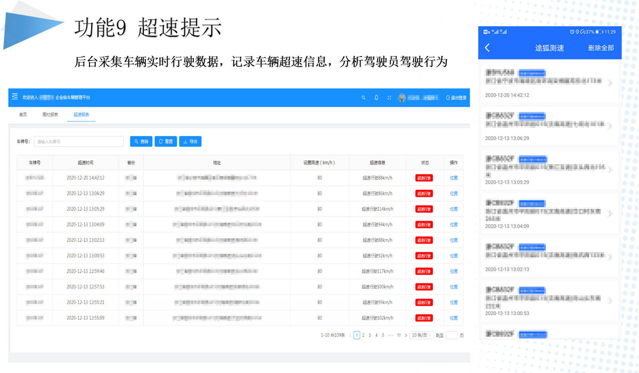Toggle fullscreen with the expand icon
Image resolution: width=639 pixels, height=373 pixels.
point(389,98)
